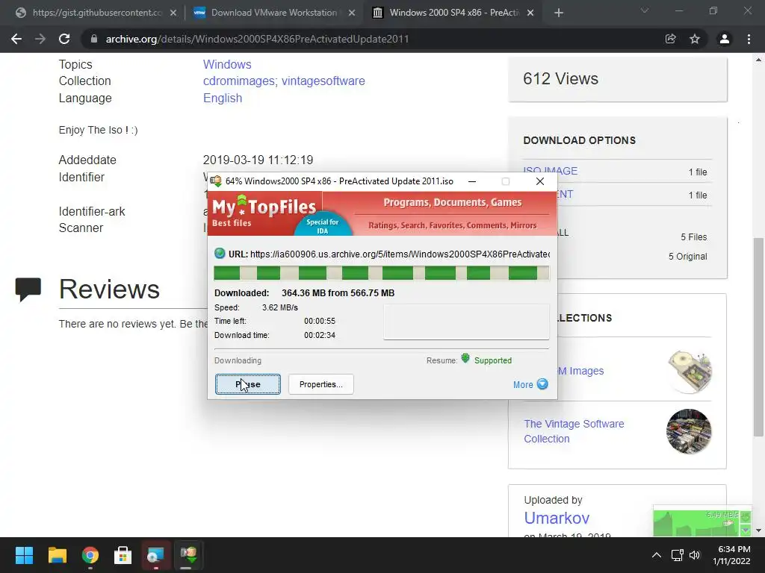Reload the archive.org page
Image resolution: width=765 pixels, height=573 pixels.
pos(64,39)
